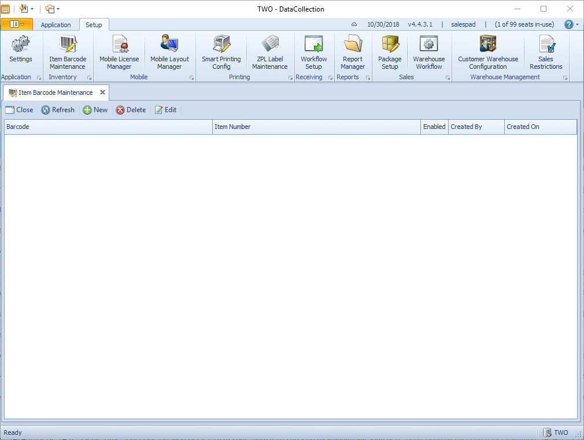Switch to the Application ribbon tab
Viewport: 584px width, 440px height.
click(x=56, y=25)
